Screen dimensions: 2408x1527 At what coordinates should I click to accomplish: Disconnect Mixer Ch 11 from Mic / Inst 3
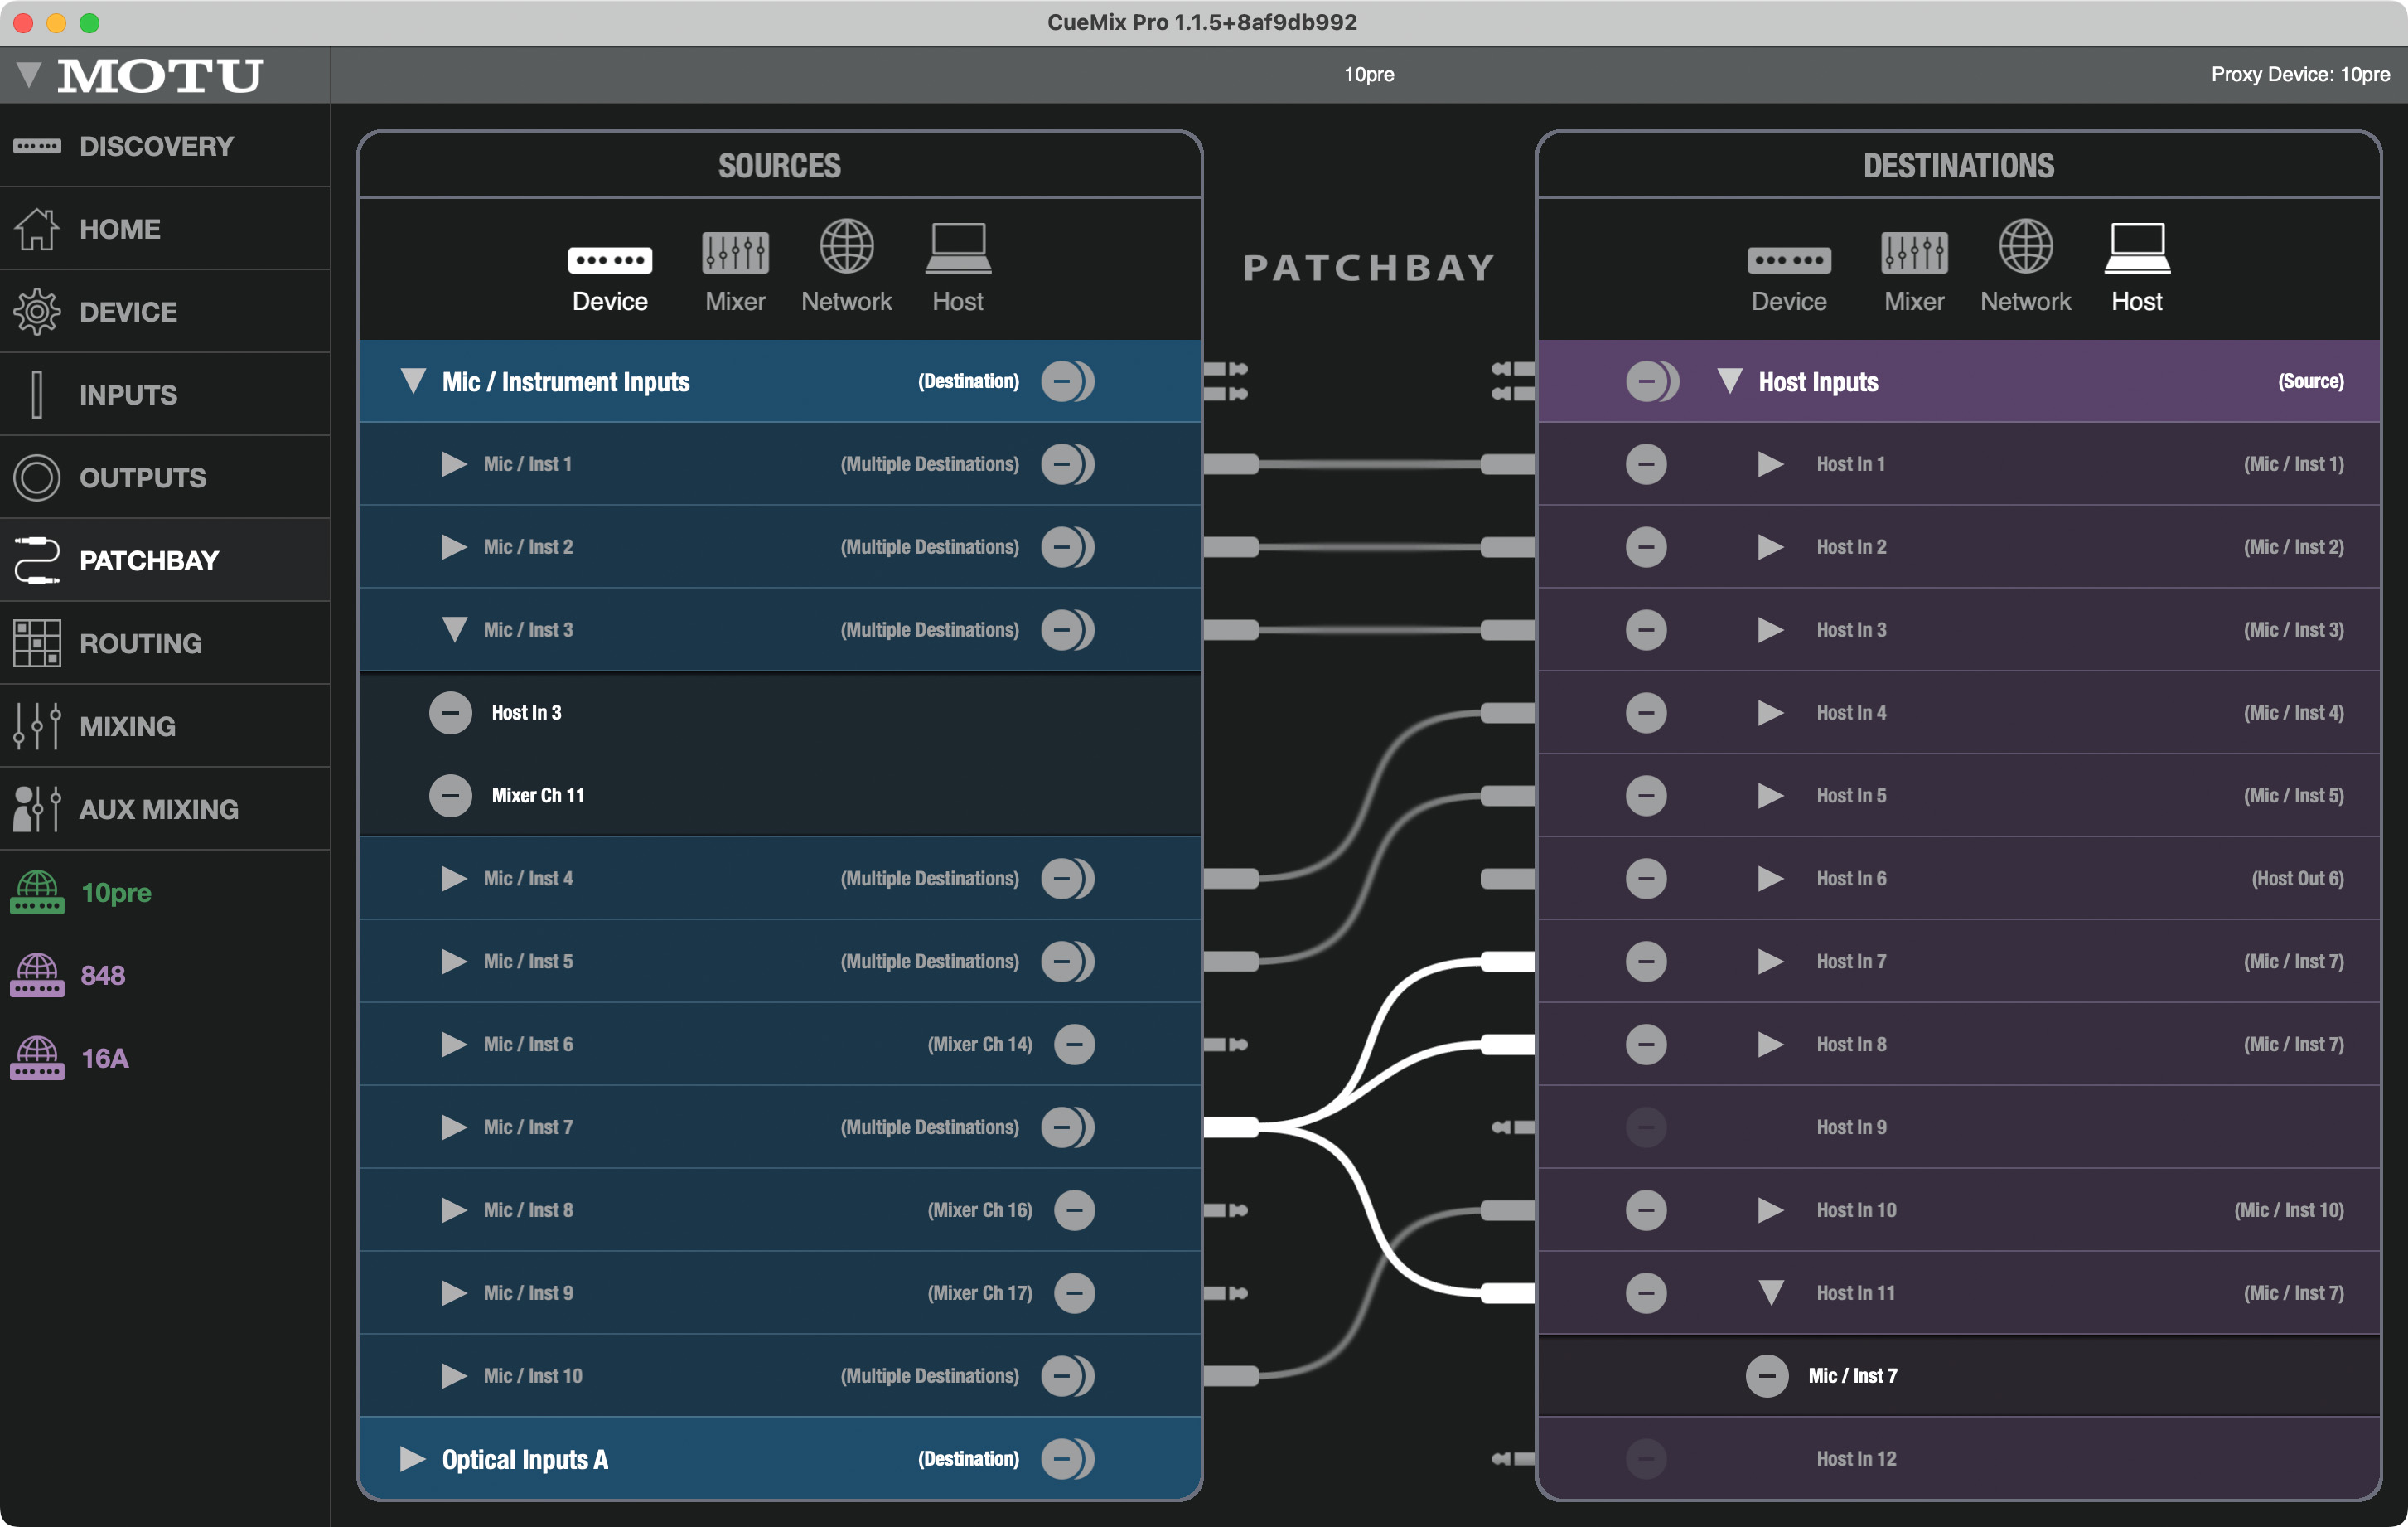(450, 796)
